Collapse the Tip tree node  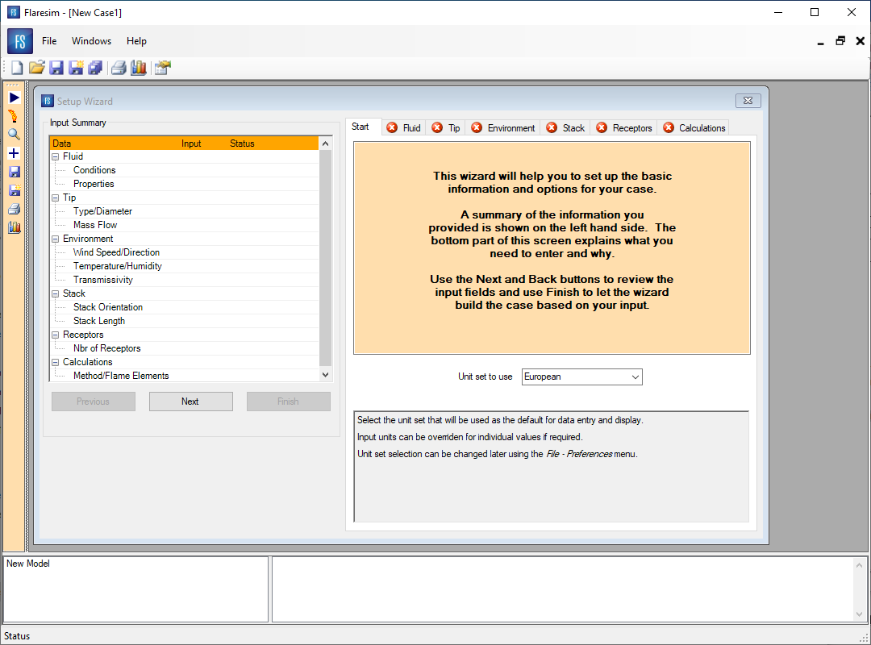[56, 198]
